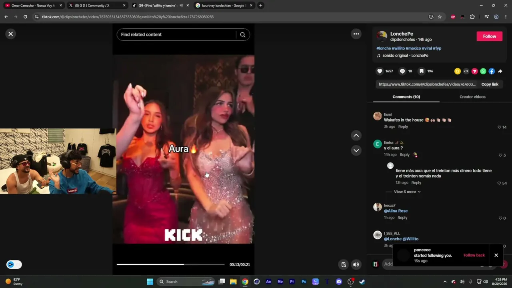512x288 pixels.
Task: Open LonchePe's profile avatar
Action: 382,36
